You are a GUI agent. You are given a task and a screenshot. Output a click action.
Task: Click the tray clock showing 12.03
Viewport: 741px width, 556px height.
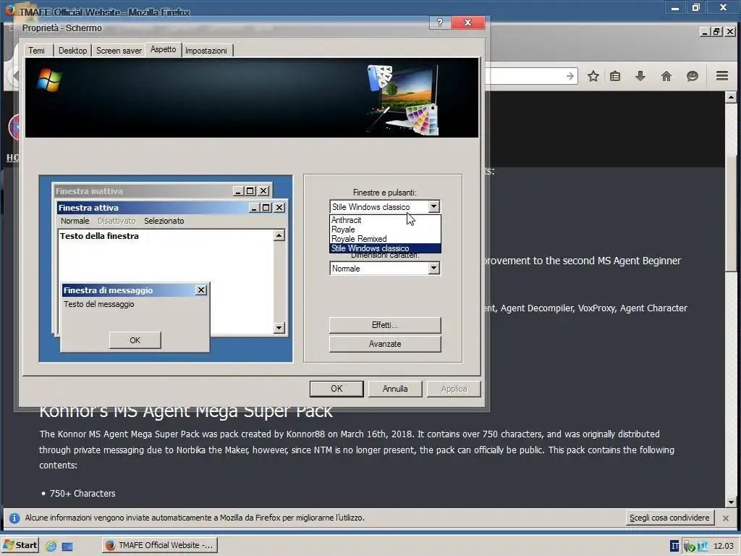[x=724, y=546]
